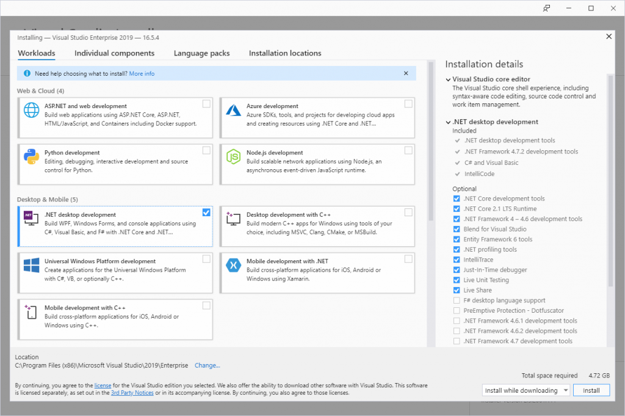Click the Mobile development with C++ icon
This screenshot has height=416, width=625.
(x=31, y=312)
